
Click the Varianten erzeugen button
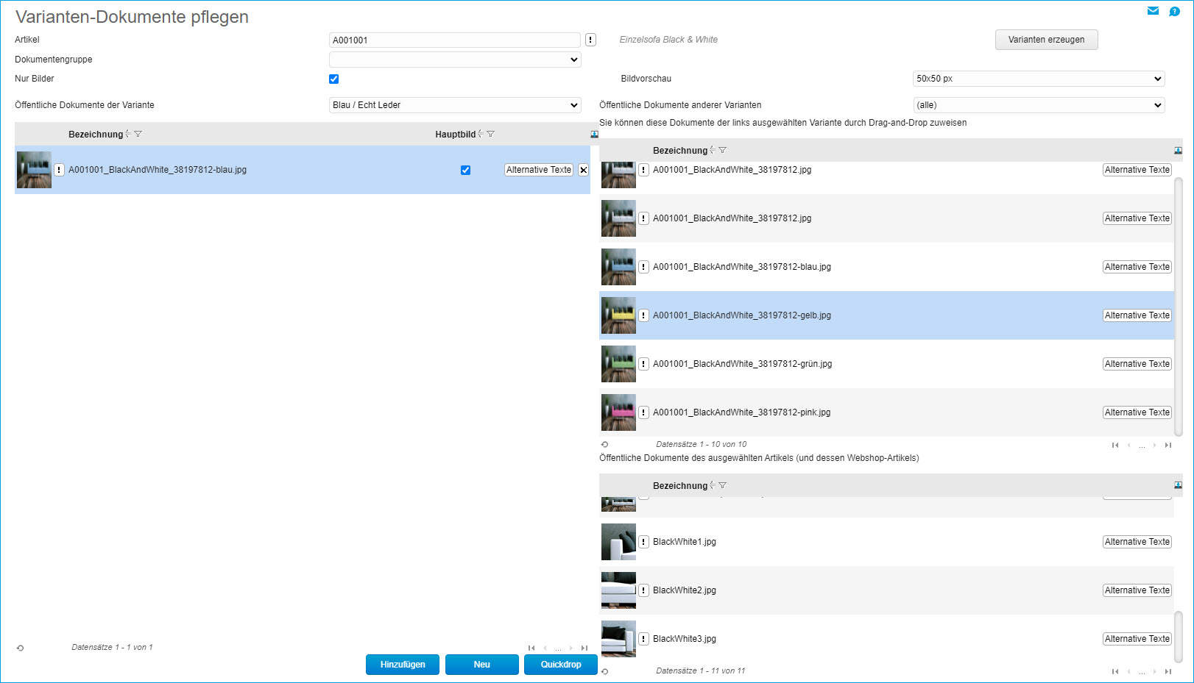click(x=1046, y=40)
